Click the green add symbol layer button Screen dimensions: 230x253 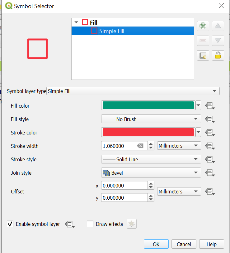click(203, 26)
